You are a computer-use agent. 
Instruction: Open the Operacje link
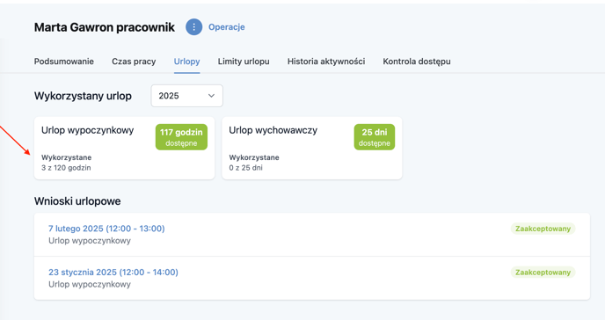pos(227,27)
